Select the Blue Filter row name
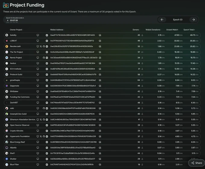The width and height of the screenshot is (205, 169). coord(14,164)
